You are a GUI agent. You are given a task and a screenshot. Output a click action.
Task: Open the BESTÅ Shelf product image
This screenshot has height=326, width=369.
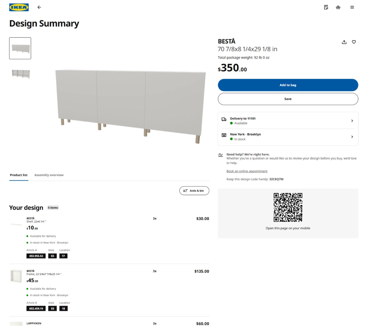point(16,224)
